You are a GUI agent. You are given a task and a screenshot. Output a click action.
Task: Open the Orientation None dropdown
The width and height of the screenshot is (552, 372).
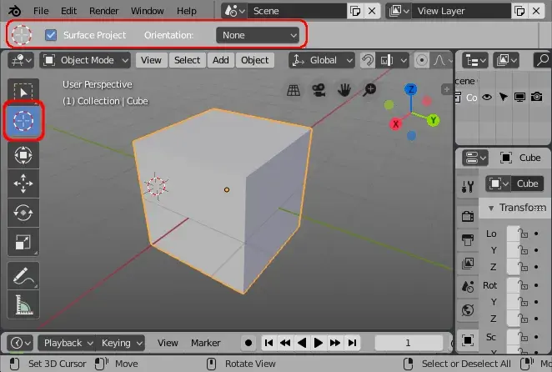tap(258, 35)
